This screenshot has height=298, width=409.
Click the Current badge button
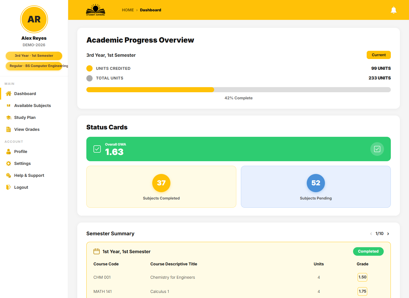379,55
